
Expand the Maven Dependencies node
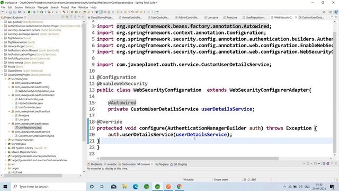(6, 152)
